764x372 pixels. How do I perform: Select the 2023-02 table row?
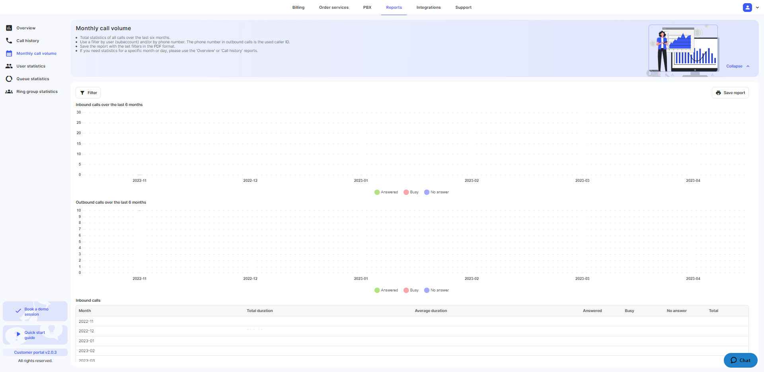tap(412, 351)
